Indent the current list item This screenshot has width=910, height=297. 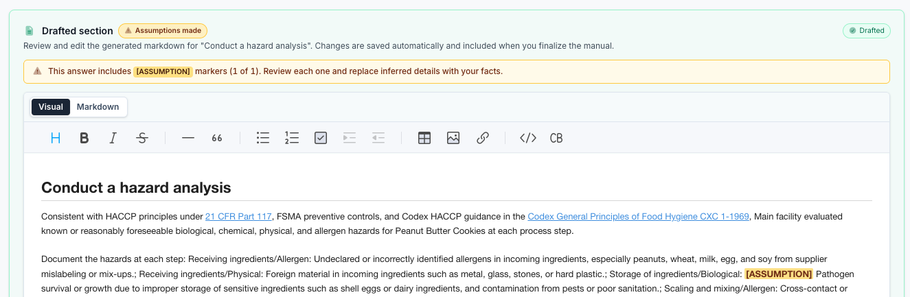tap(350, 138)
